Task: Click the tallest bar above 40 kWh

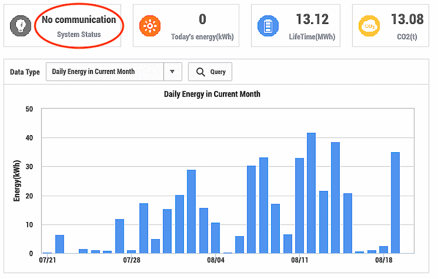Action: (311, 193)
